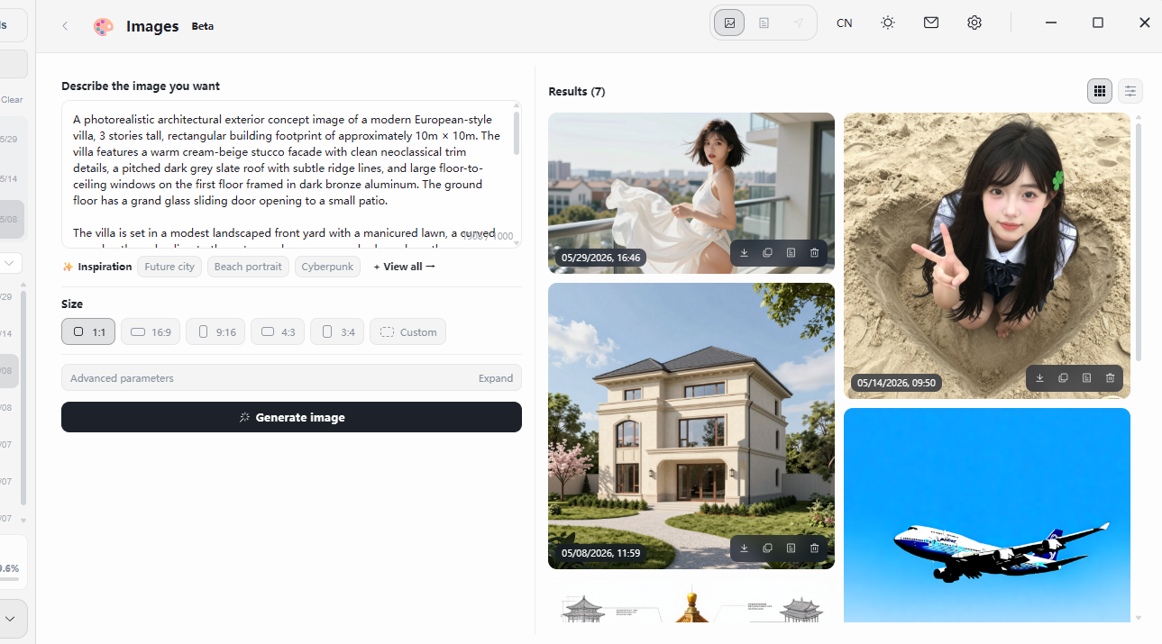The image size is (1162, 644).
Task: Select the 1:1 size option
Action: 88,331
